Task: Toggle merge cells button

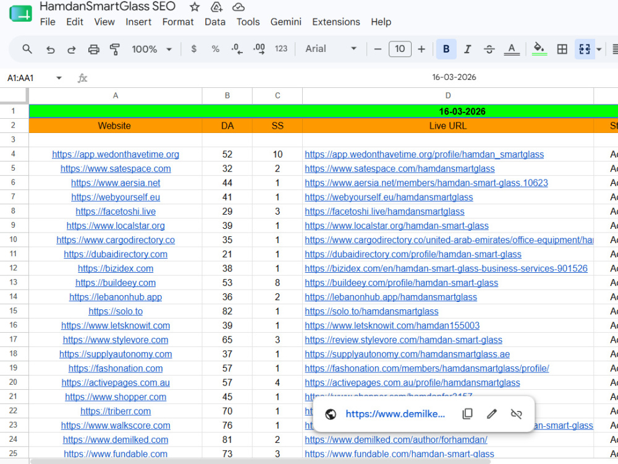Action: pyautogui.click(x=585, y=49)
